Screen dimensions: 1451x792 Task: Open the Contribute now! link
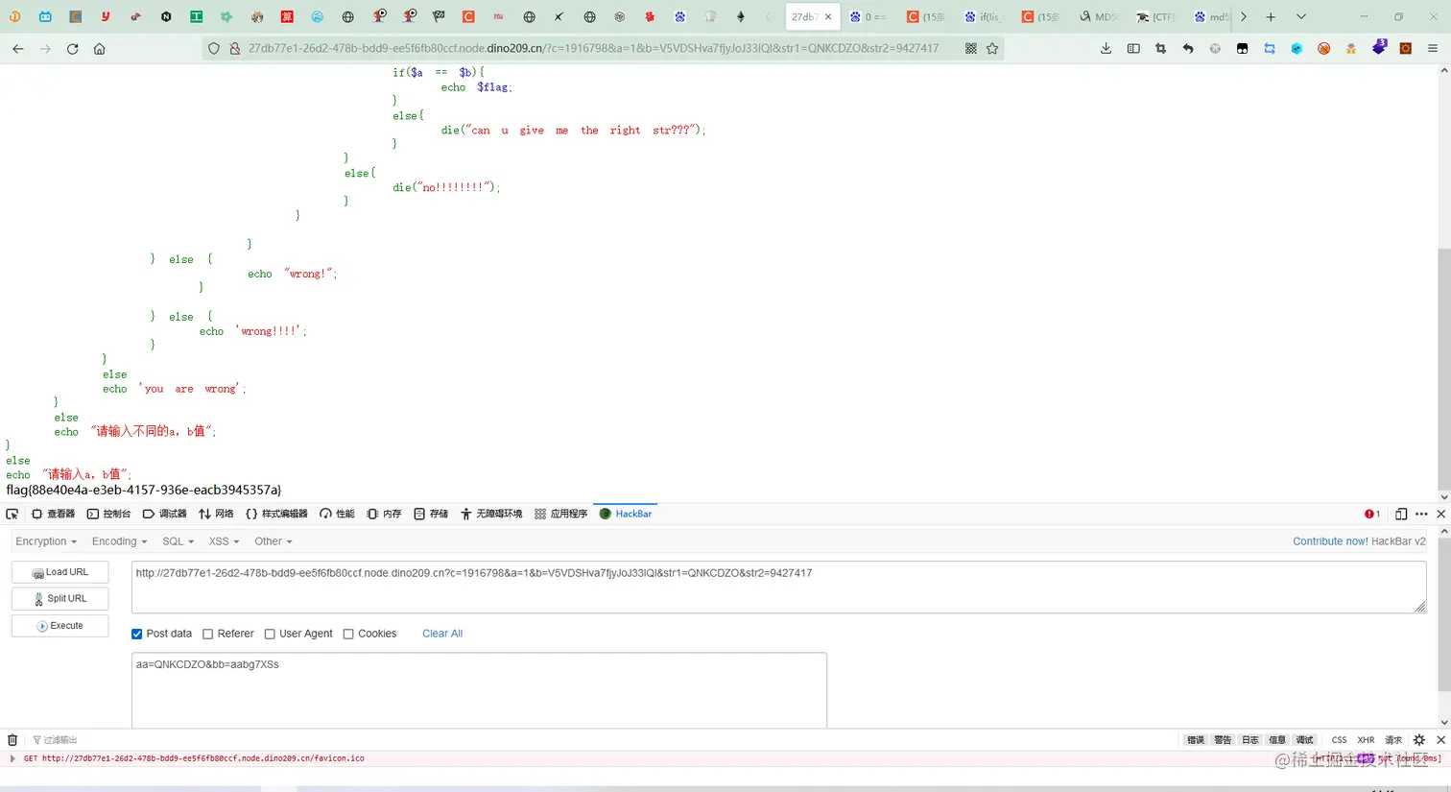pyautogui.click(x=1330, y=541)
